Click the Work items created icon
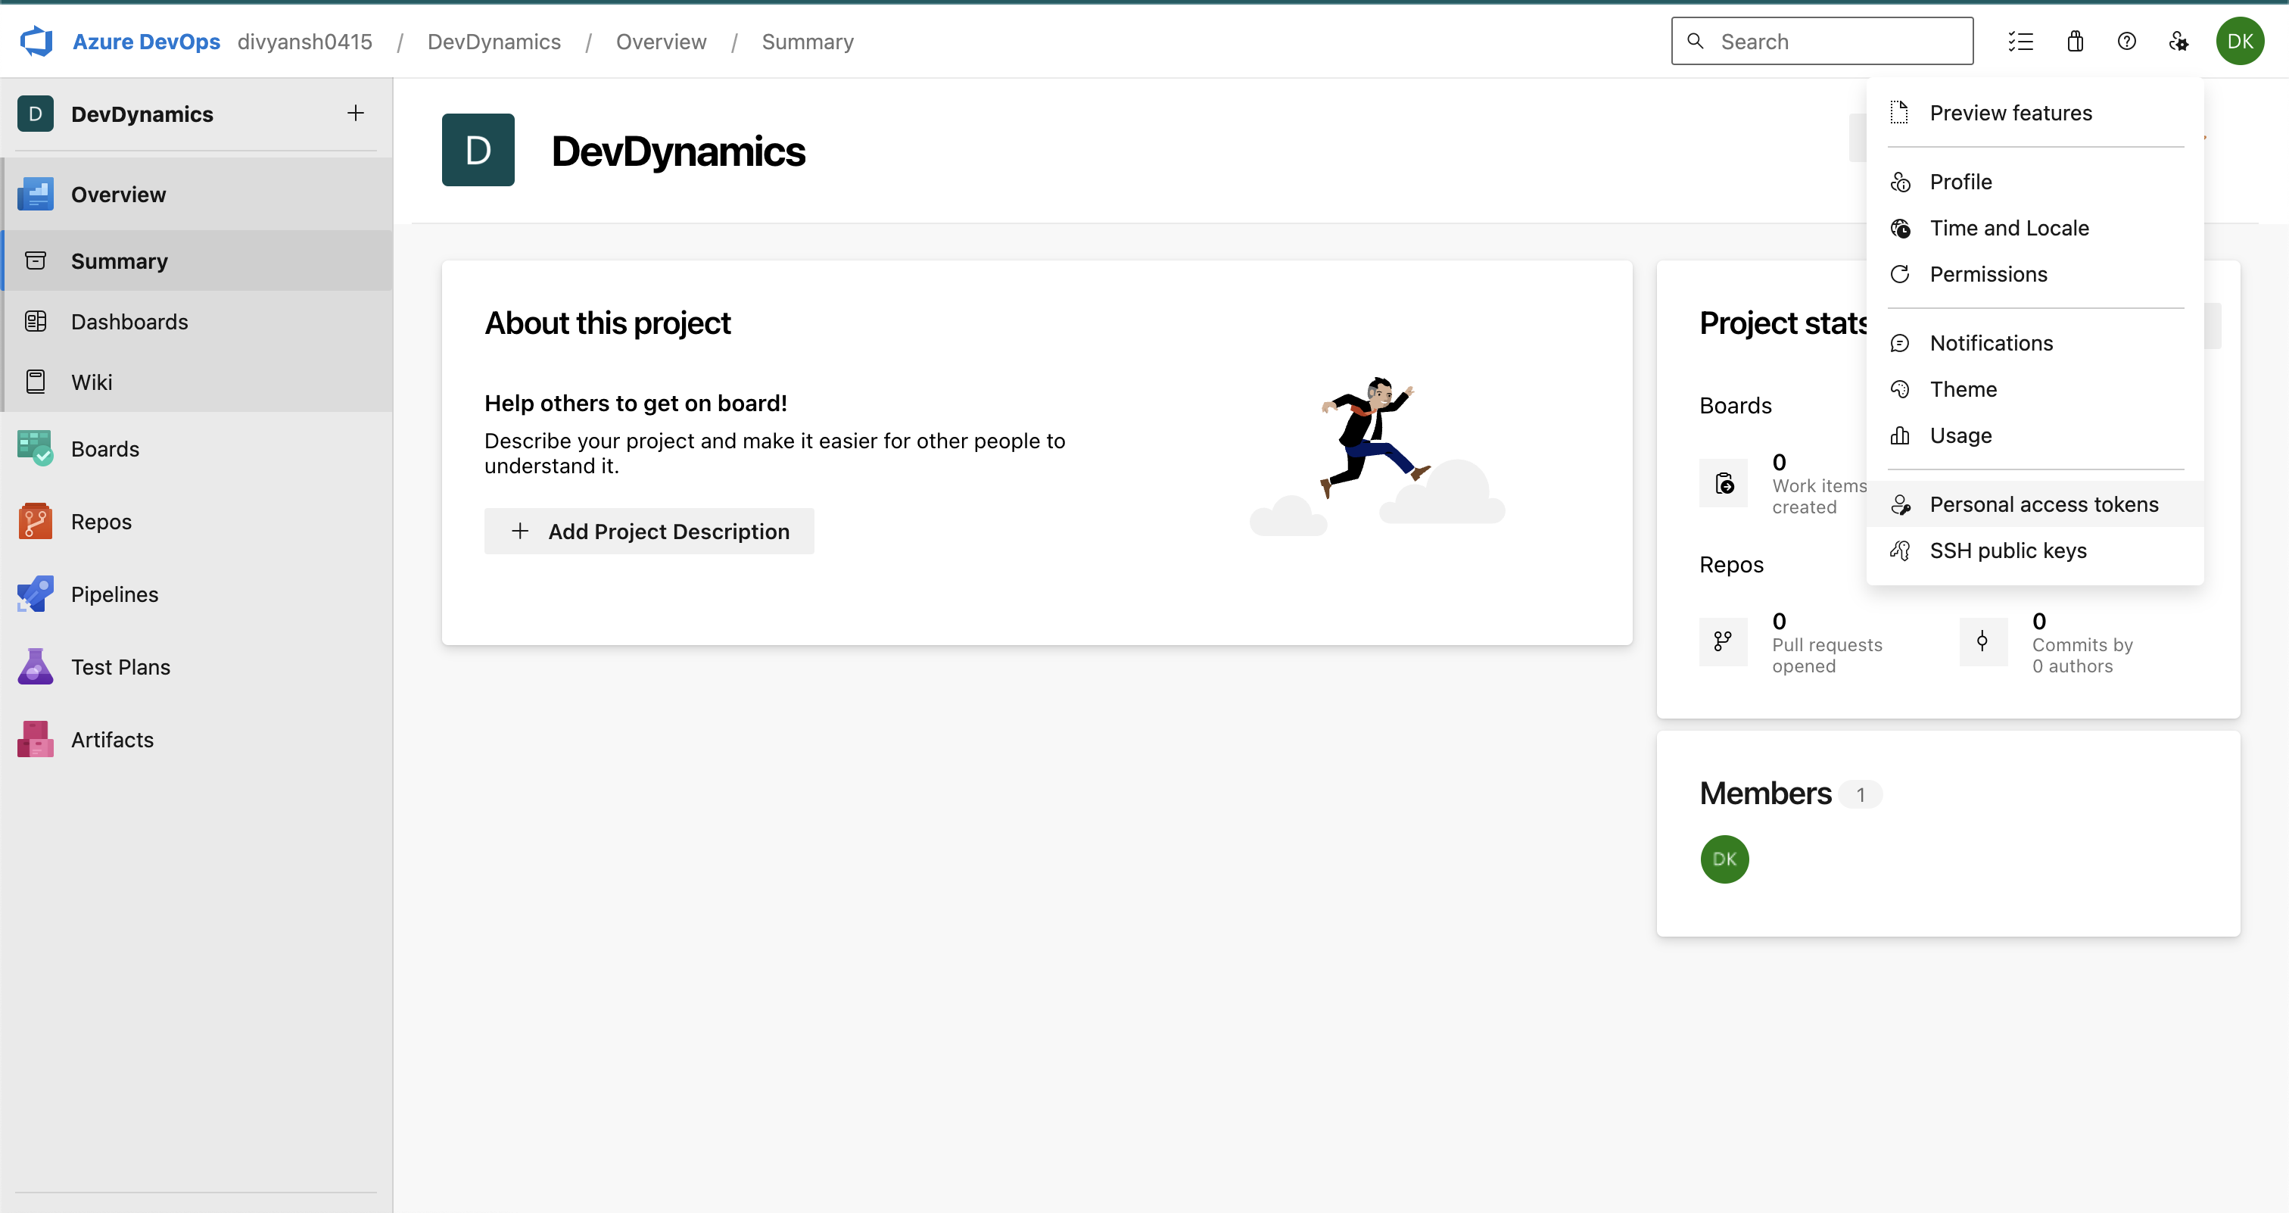 coord(1724,483)
